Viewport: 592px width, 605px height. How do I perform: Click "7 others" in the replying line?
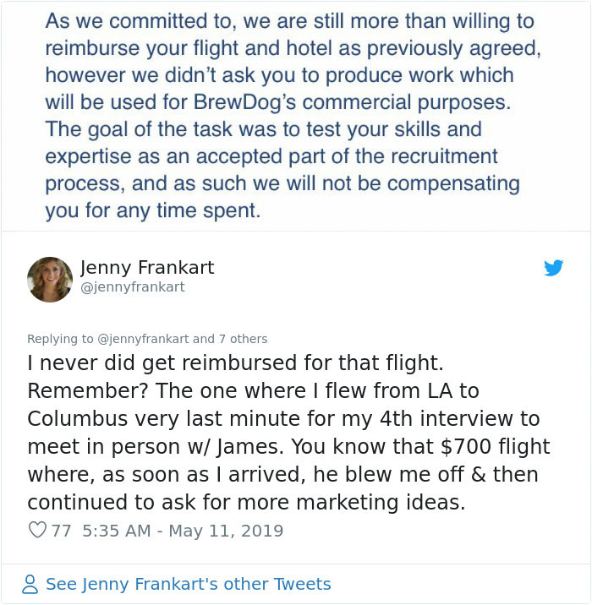243,339
